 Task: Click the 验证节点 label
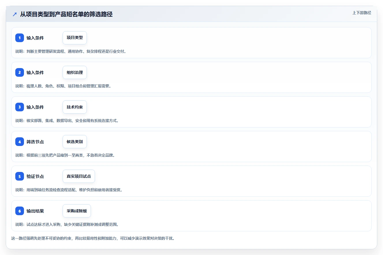point(35,176)
